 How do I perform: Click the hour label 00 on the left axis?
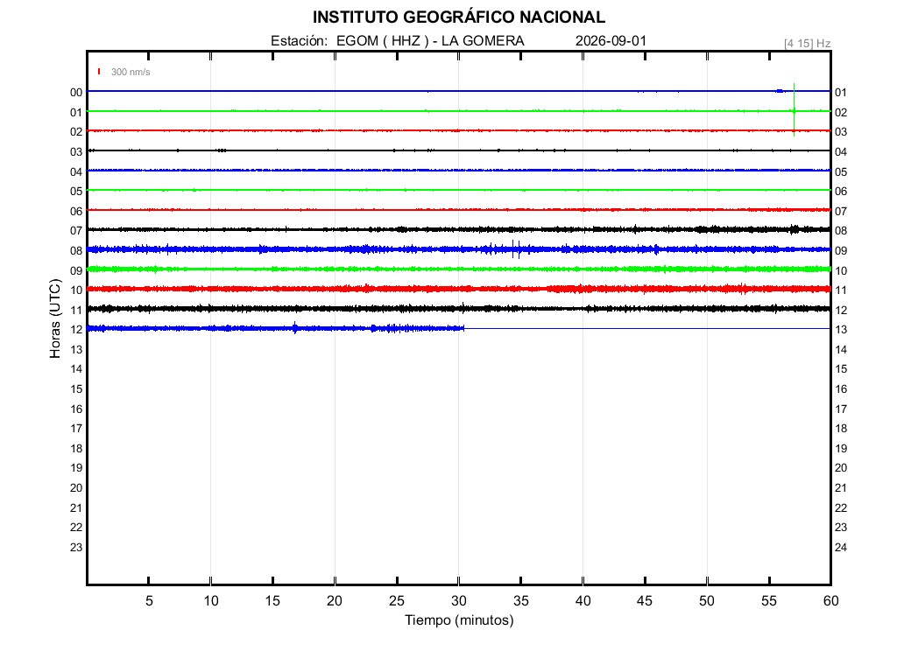tap(76, 93)
